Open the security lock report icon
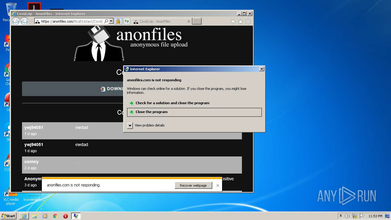 pyautogui.click(x=118, y=21)
